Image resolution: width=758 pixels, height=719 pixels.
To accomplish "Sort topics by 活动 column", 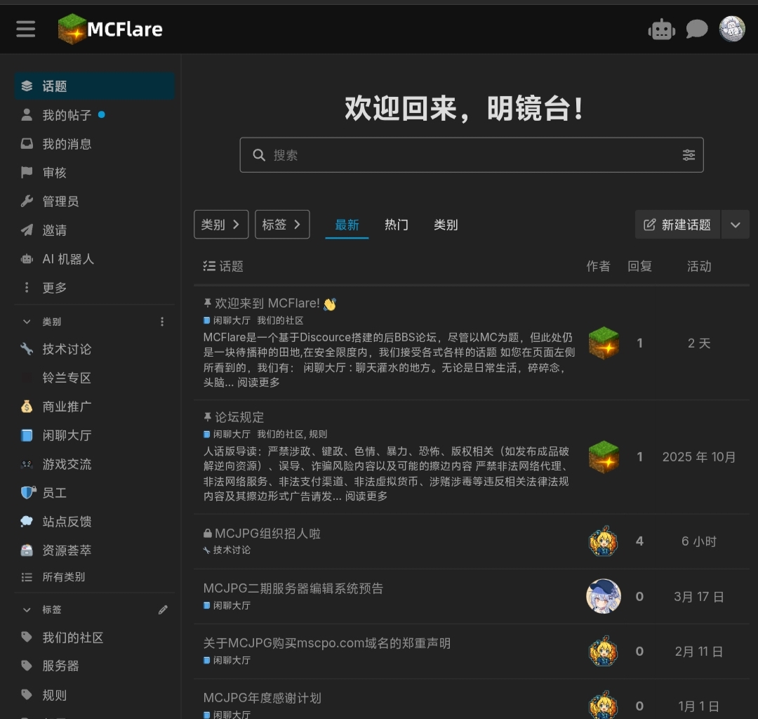I will pyautogui.click(x=699, y=266).
